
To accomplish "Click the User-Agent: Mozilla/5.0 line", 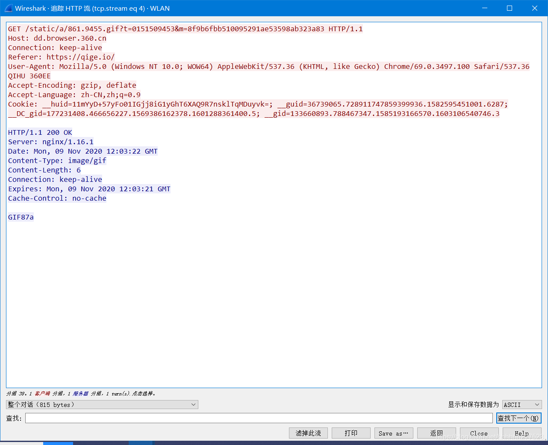I will pyautogui.click(x=268, y=66).
